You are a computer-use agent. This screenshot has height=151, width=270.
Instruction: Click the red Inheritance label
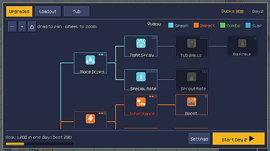click(x=142, y=114)
